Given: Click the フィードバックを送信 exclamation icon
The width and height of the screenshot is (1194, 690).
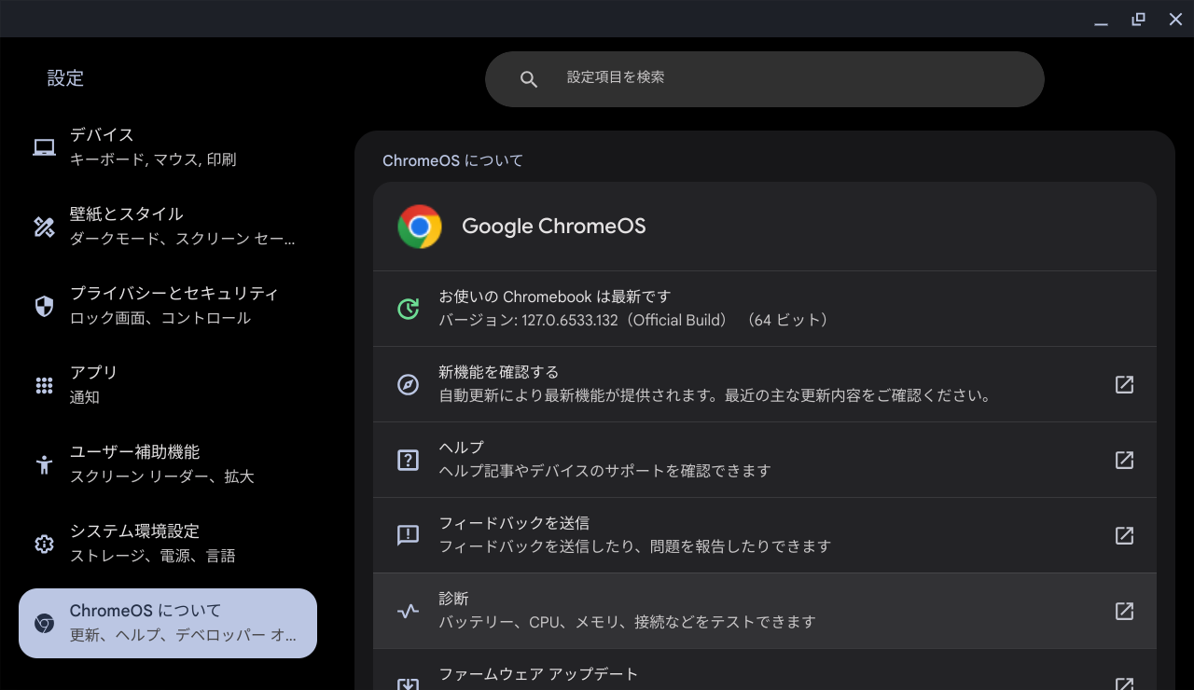Looking at the screenshot, I should [408, 535].
